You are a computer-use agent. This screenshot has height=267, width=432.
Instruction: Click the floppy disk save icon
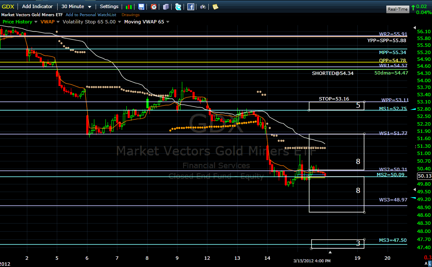click(141, 7)
